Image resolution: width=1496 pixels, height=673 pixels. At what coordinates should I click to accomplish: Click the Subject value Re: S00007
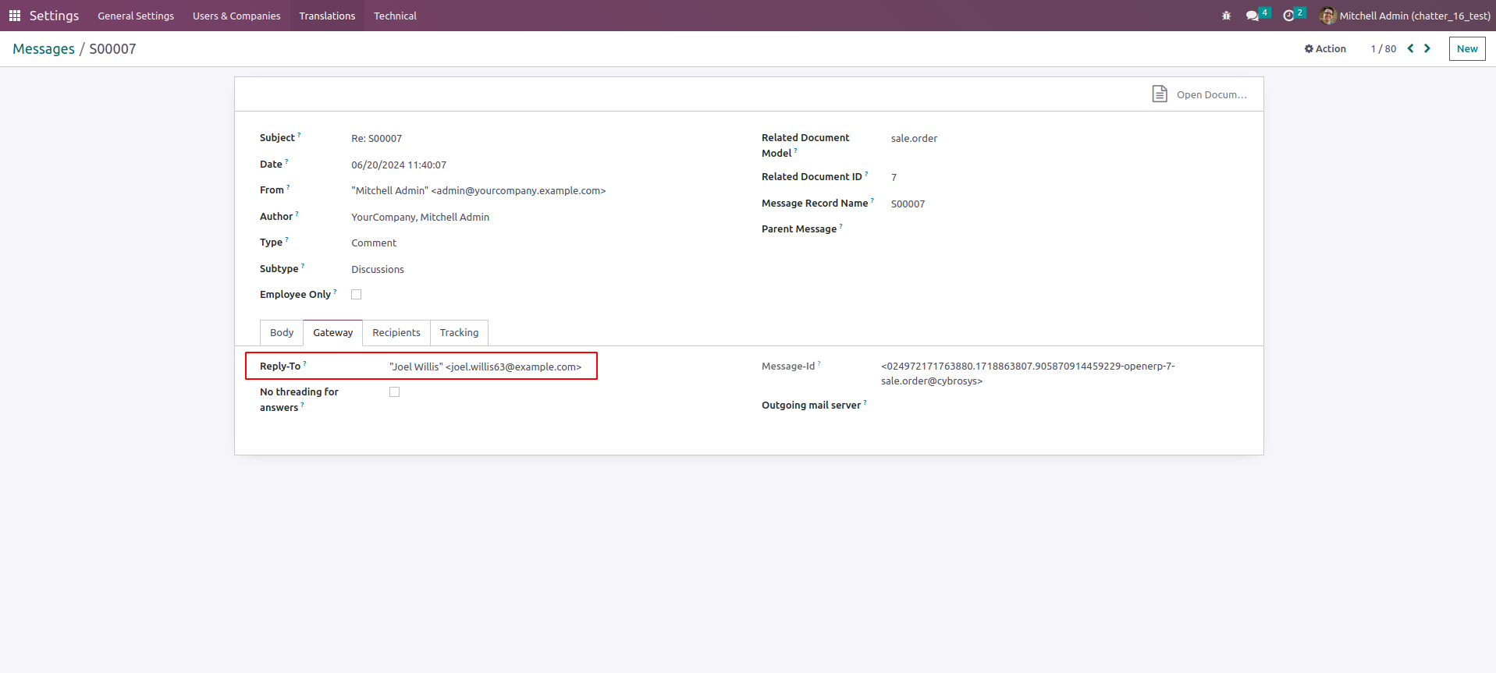tap(376, 139)
